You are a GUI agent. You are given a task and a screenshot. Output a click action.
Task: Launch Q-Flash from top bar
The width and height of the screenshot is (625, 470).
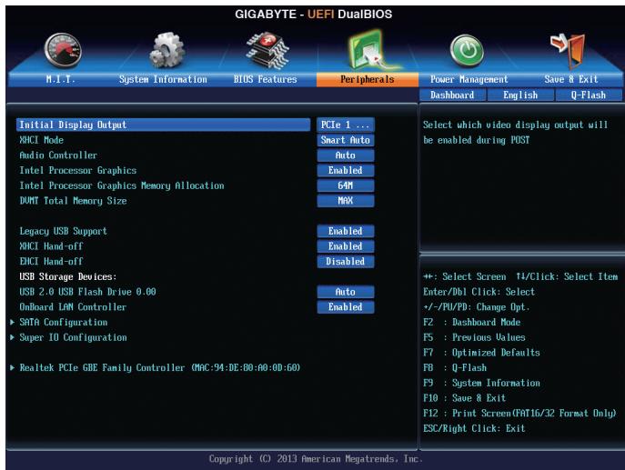(589, 95)
